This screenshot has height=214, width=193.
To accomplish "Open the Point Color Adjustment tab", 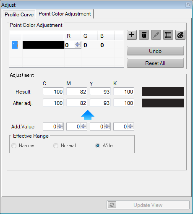I will pyautogui.click(x=65, y=14).
